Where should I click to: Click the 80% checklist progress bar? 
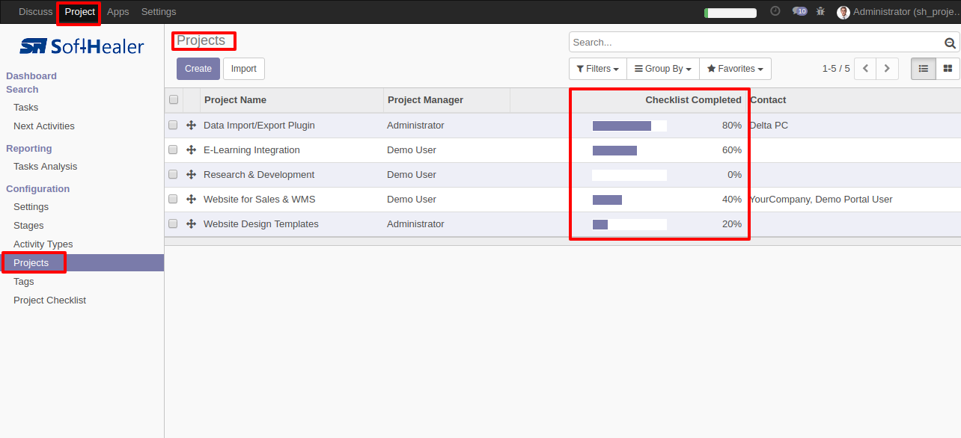pos(629,126)
